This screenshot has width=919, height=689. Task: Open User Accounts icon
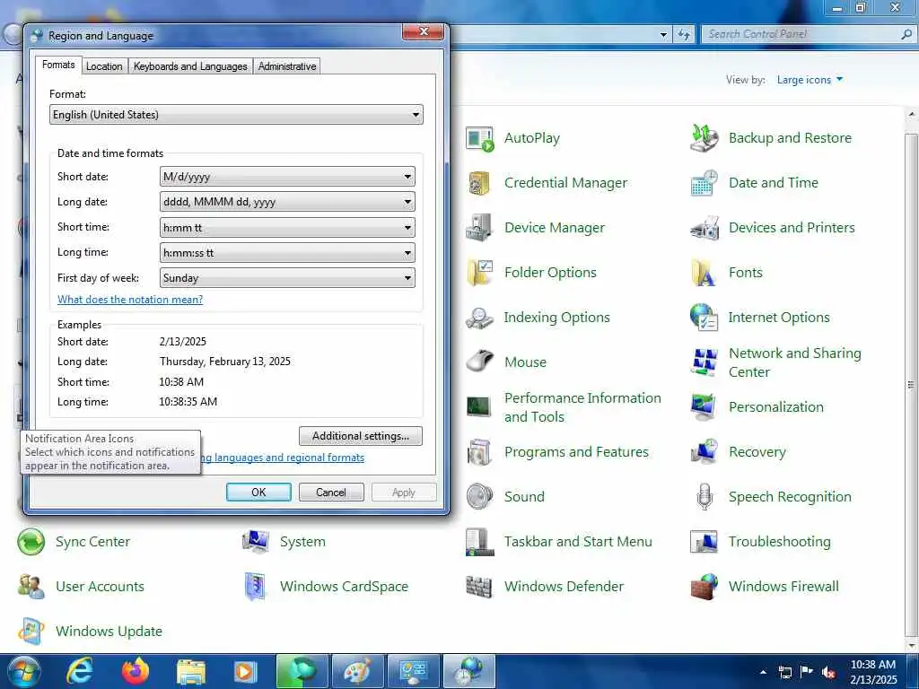31,587
